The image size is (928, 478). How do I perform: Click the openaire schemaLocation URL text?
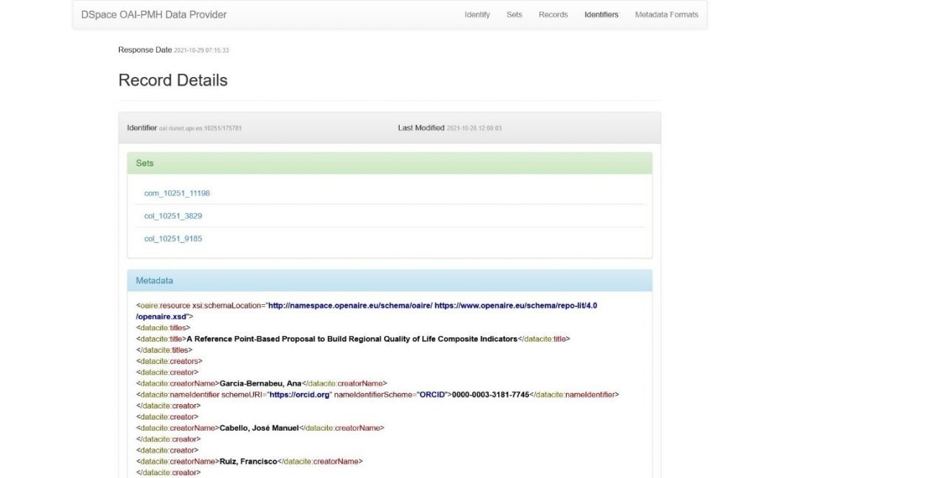(x=366, y=311)
